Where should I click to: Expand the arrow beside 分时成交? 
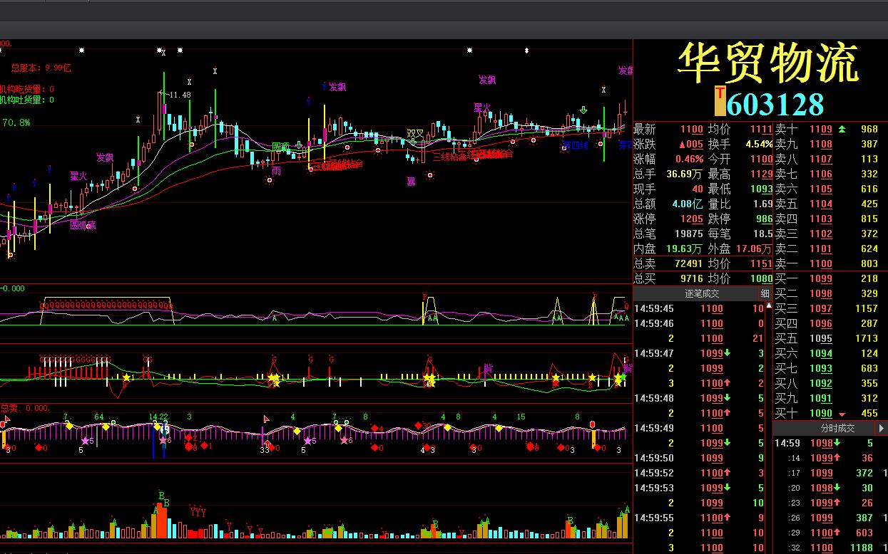882,428
